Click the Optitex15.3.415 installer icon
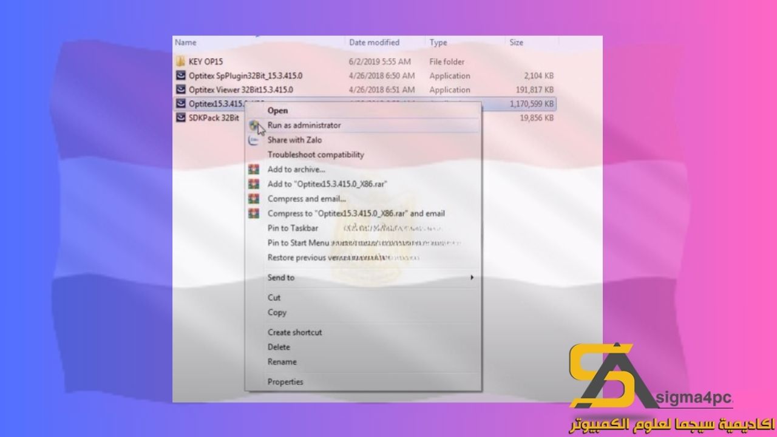The image size is (777, 437). (x=180, y=104)
